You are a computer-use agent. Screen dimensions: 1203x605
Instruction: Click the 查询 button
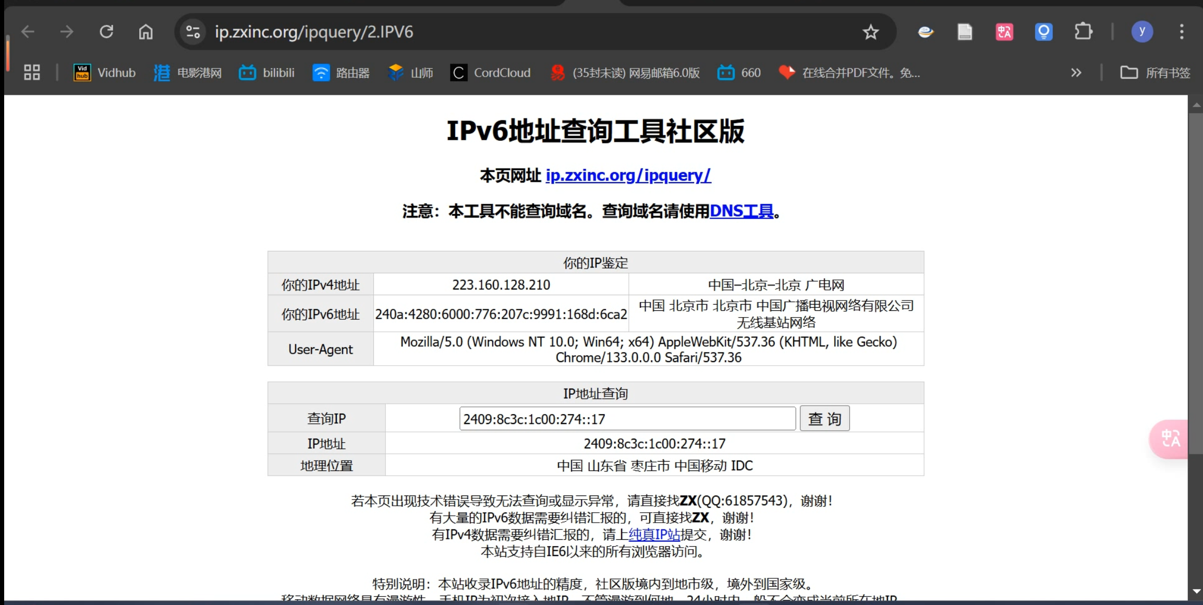824,419
